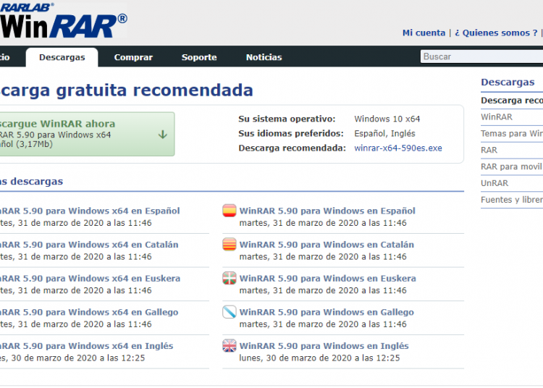
Task: Download winrar-x64-590es.exe link
Action: 398,148
